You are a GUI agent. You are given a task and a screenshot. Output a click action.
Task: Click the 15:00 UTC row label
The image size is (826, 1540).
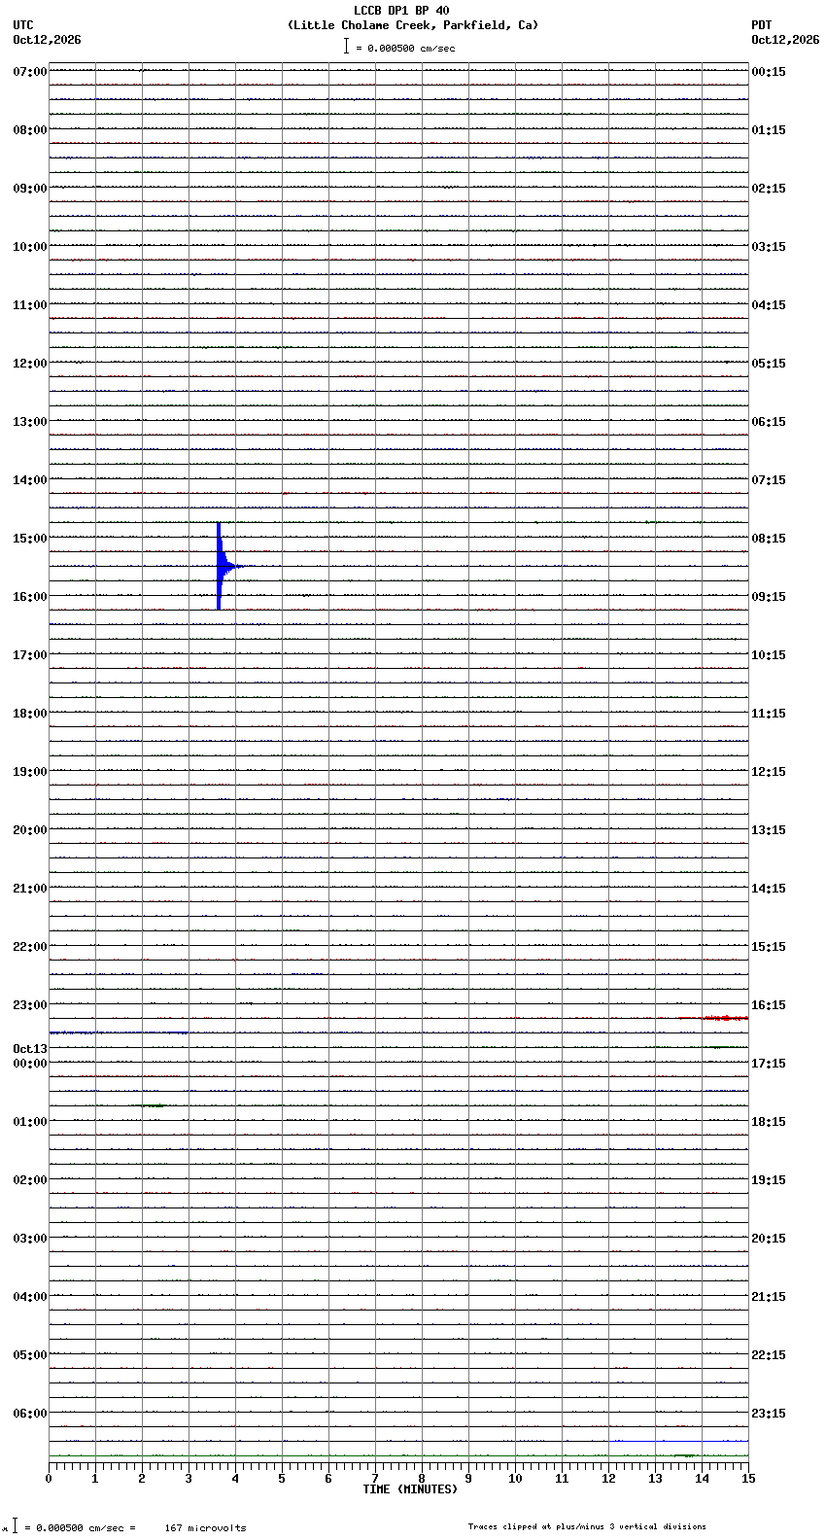click(30, 539)
